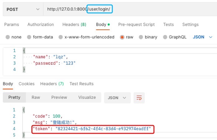Viewport: 217px width, 140px height.
Task: Click the request URL input field
Action: point(156,9)
